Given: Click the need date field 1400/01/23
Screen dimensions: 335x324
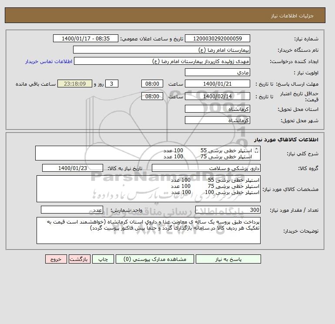Looking at the screenshot, I should tap(73, 168).
